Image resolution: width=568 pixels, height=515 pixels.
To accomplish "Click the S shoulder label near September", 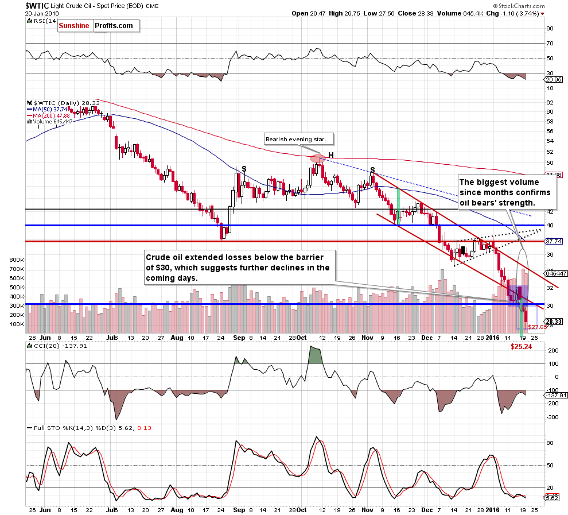I will (244, 169).
